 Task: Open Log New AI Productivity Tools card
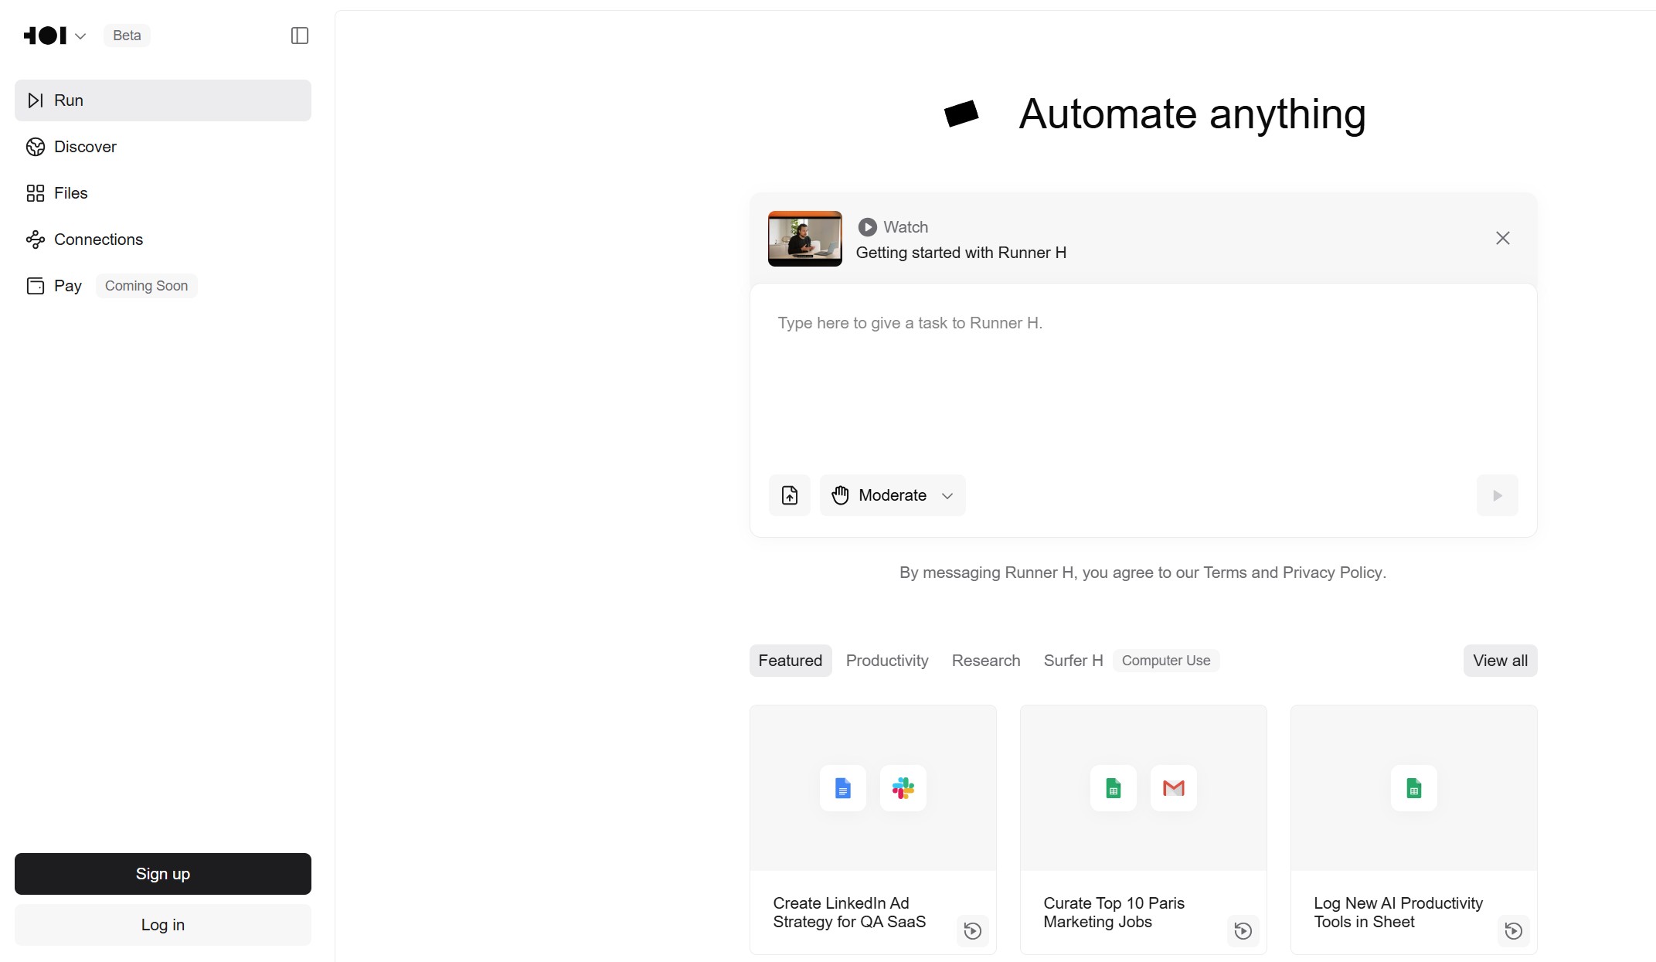pyautogui.click(x=1414, y=830)
